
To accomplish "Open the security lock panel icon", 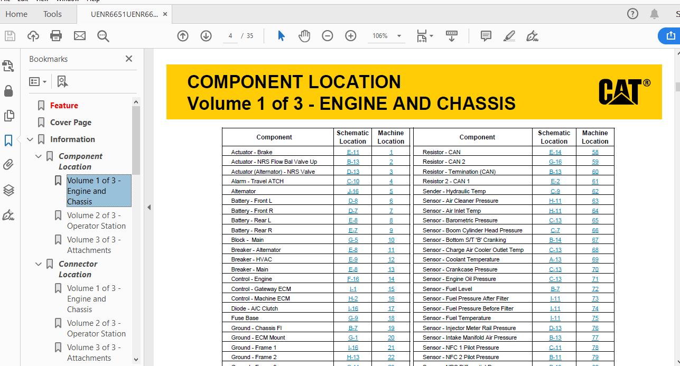I will tap(8, 91).
